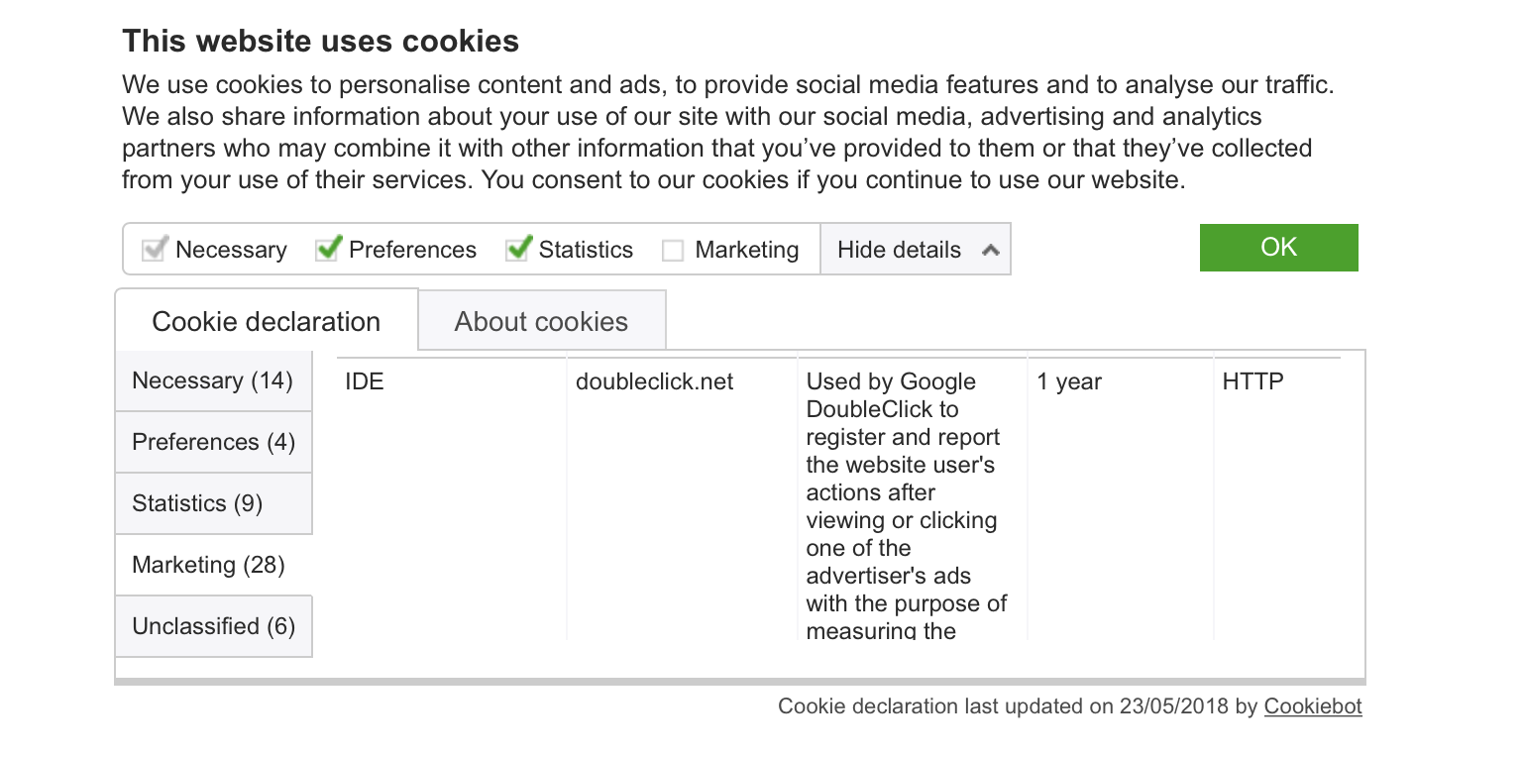Select the Preferences (4) category
Viewport: 1524px width, 757px height.
[x=213, y=442]
